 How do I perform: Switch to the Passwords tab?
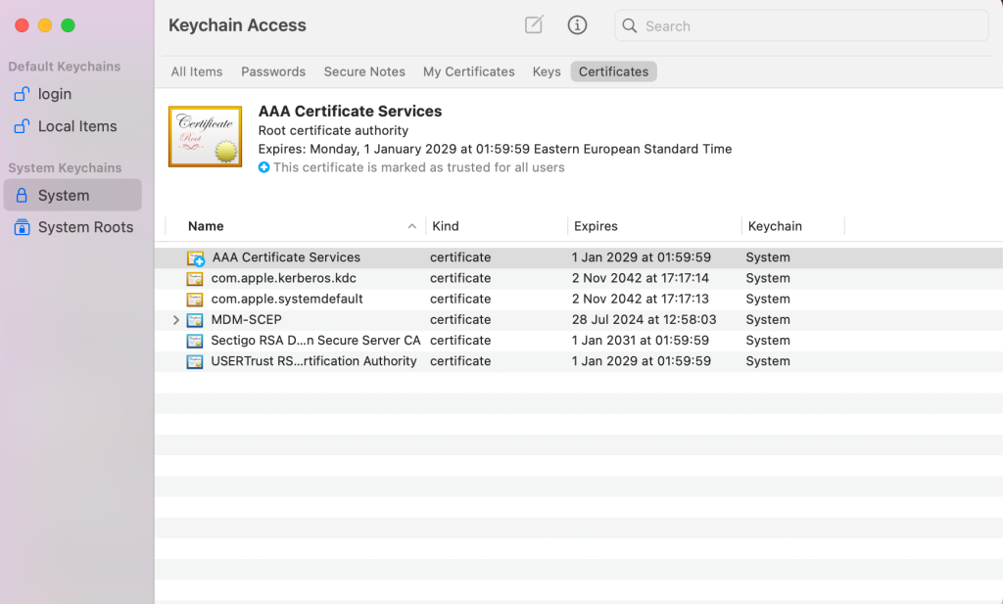tap(272, 71)
